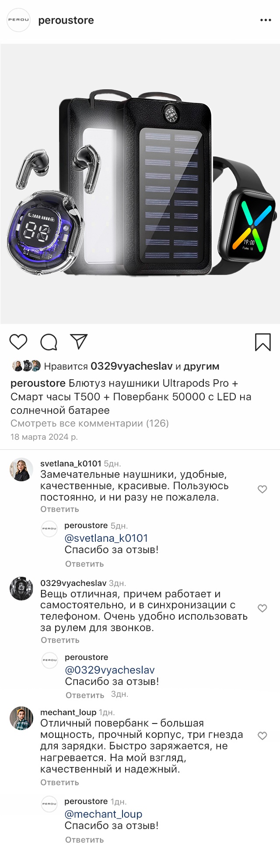View 0329vyacheslav's commenter avatar
This screenshot has height=854, width=280.
(x=21, y=589)
